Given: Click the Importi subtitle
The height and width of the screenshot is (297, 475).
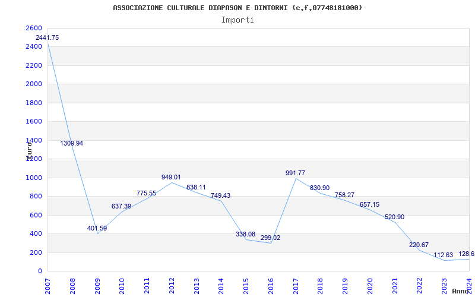Looking at the screenshot, I should tap(237, 20).
